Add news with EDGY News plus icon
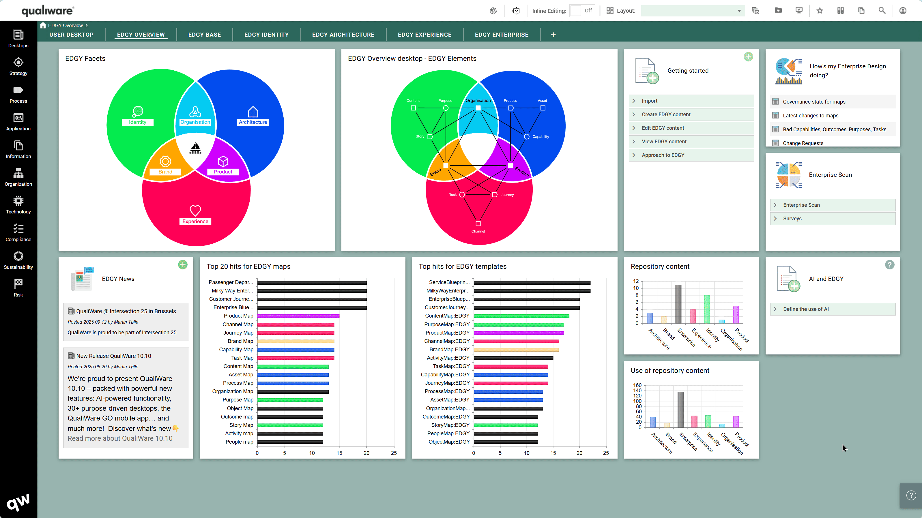 [x=183, y=264]
